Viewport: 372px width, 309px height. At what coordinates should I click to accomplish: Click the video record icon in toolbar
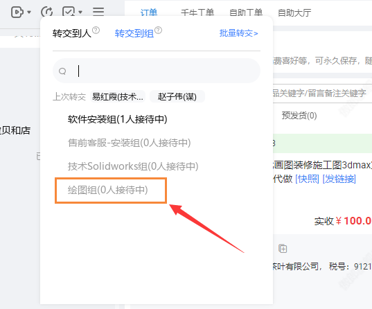point(17,12)
